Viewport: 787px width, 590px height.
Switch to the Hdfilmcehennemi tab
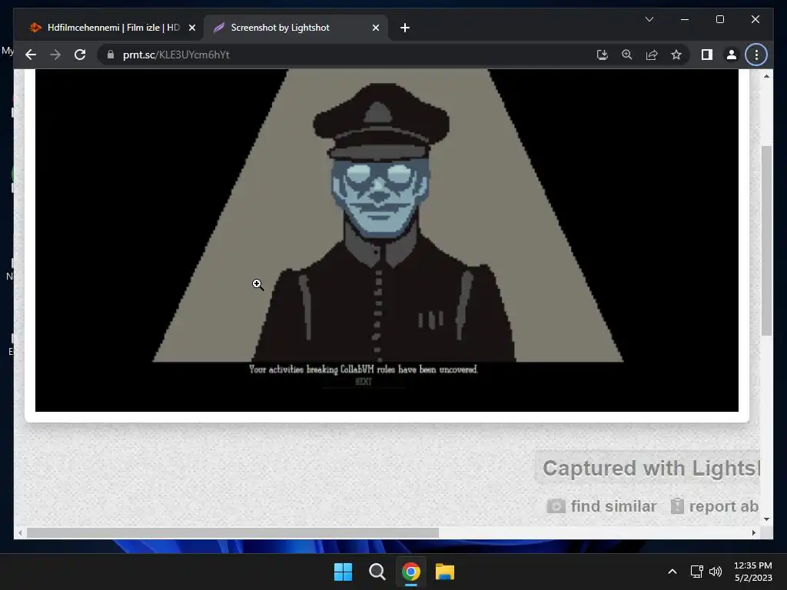(112, 28)
